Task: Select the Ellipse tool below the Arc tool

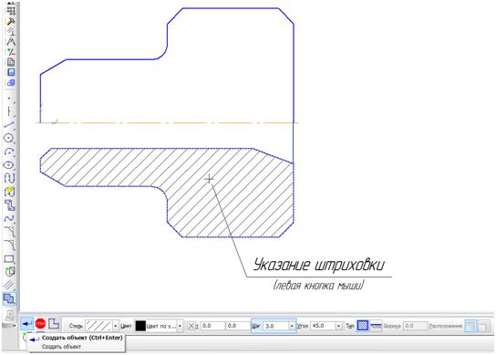Action: [x=9, y=165]
